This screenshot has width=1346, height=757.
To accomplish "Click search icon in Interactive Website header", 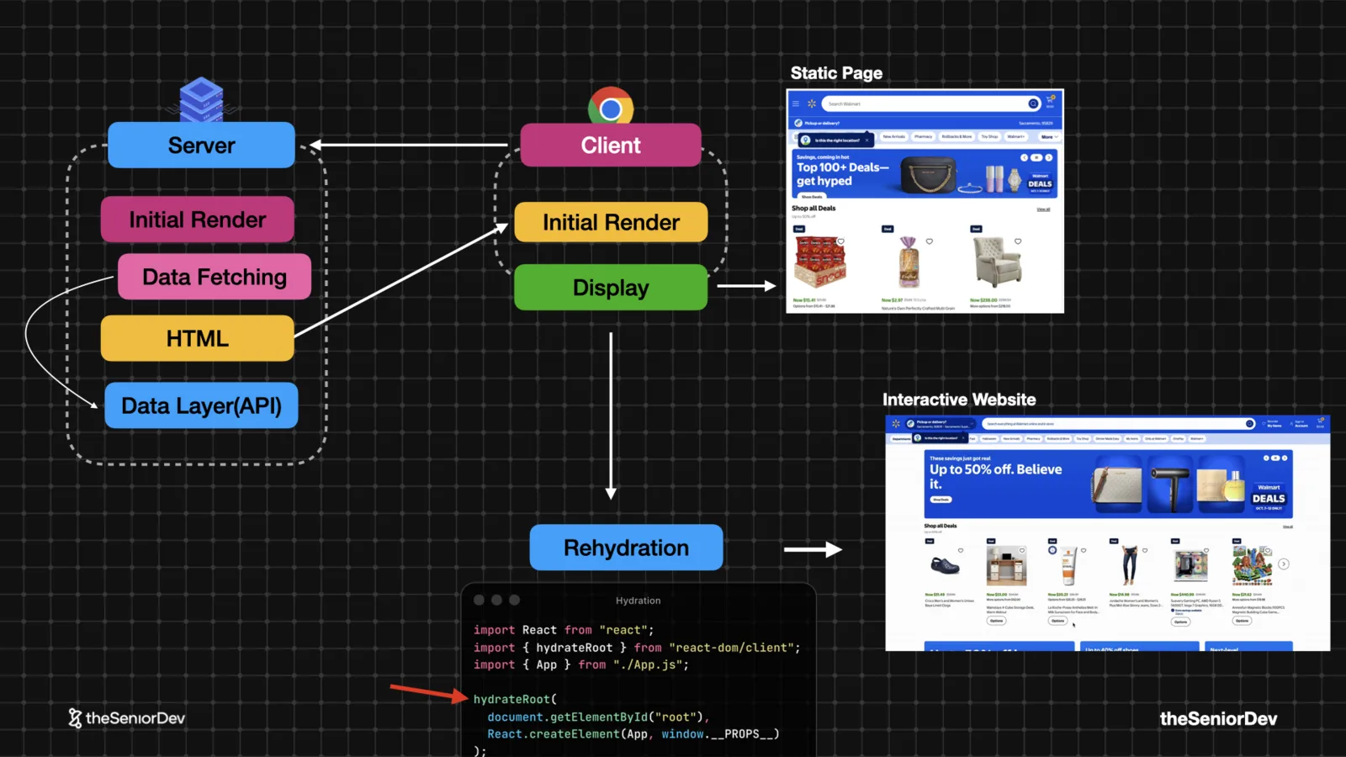I will (x=1249, y=424).
